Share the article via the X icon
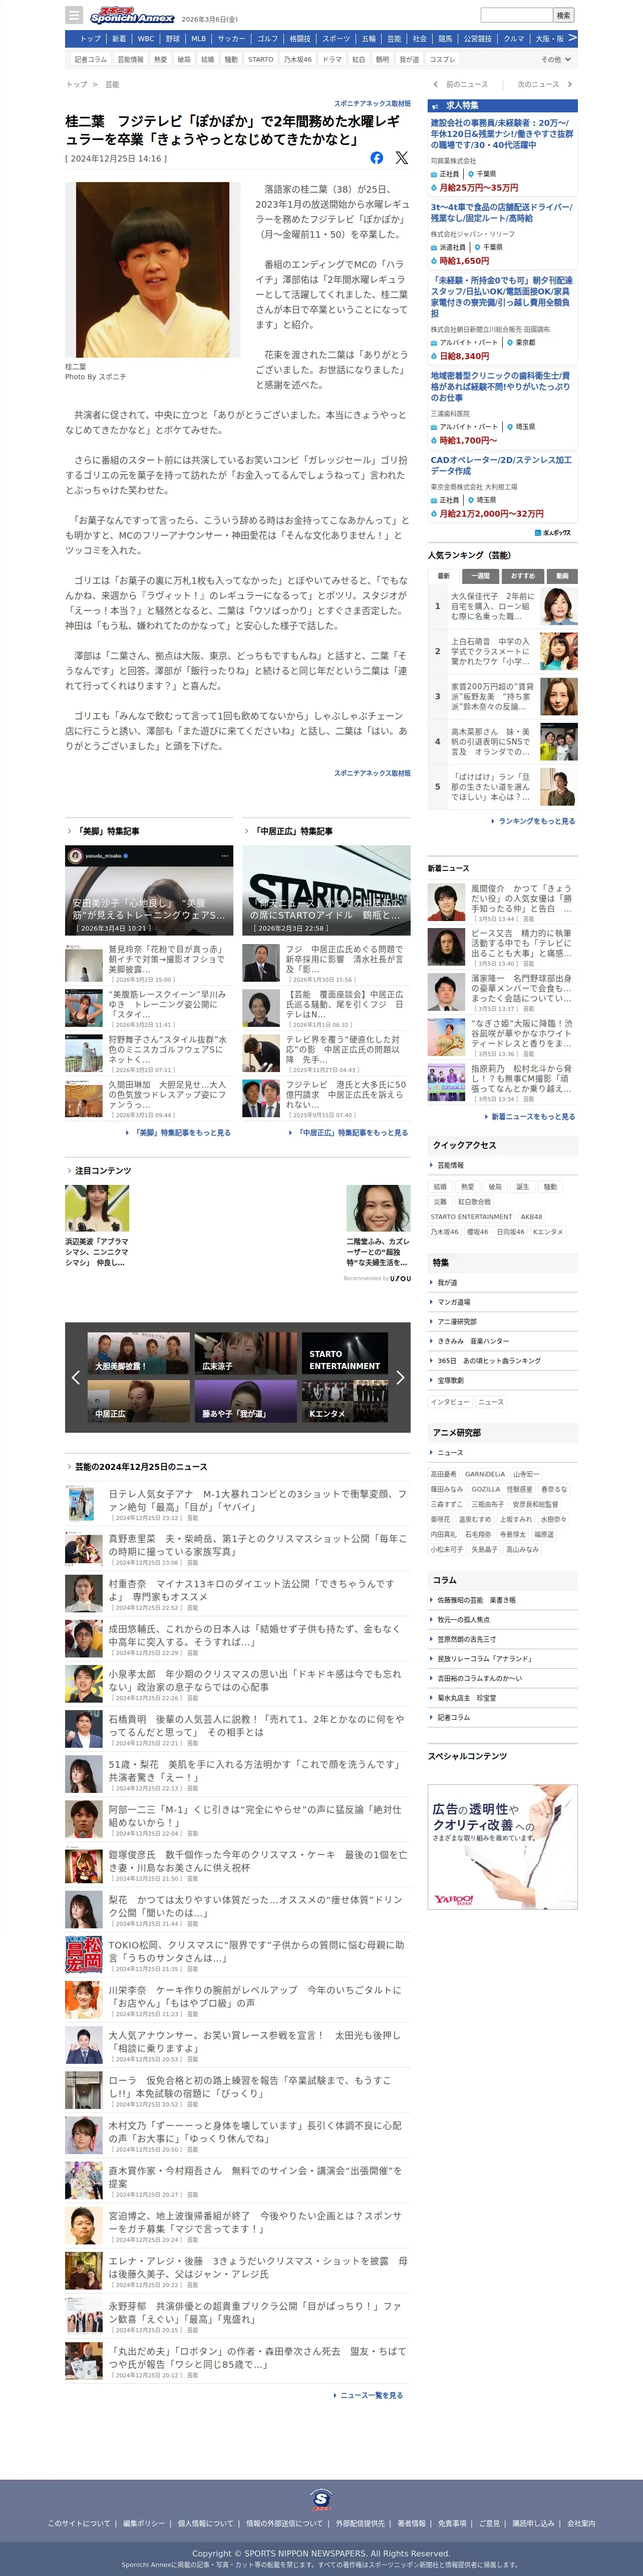 tap(402, 158)
